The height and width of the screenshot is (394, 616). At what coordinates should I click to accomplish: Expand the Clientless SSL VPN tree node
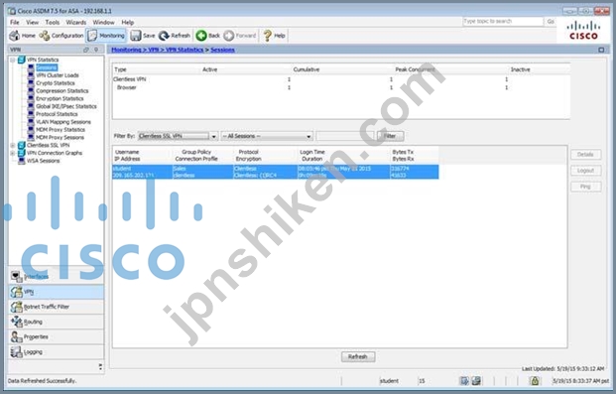tap(13, 145)
